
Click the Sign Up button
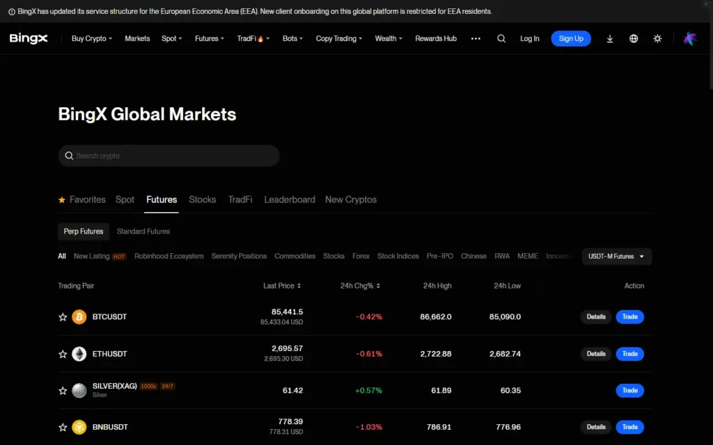[x=571, y=39]
